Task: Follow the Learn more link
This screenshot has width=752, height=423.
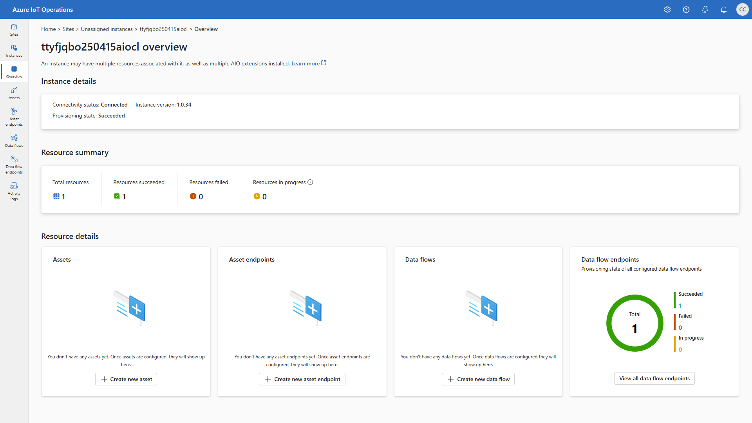Action: point(305,63)
